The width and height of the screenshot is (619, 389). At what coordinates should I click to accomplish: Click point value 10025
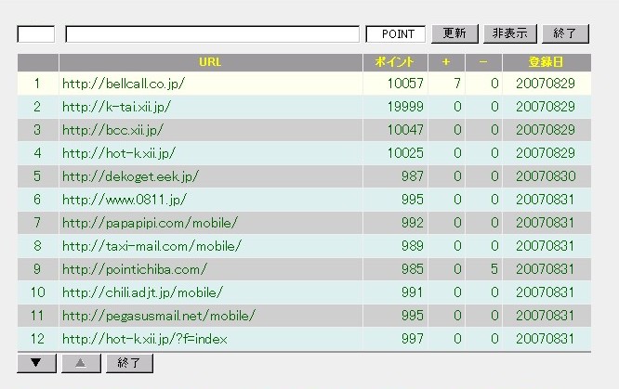[405, 153]
